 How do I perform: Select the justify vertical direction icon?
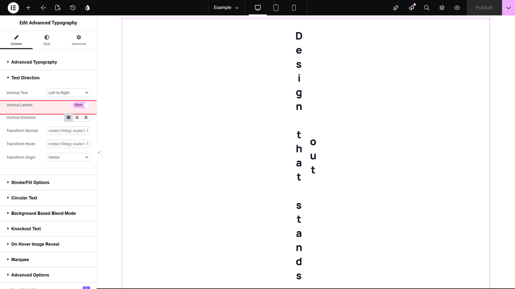tap(69, 117)
